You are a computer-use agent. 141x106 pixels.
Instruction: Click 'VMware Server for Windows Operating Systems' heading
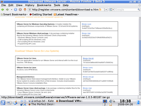pyautogui.click(x=36, y=24)
